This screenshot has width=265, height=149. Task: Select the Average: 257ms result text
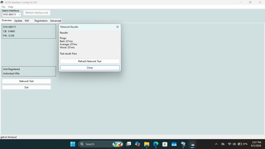pyautogui.click(x=68, y=44)
